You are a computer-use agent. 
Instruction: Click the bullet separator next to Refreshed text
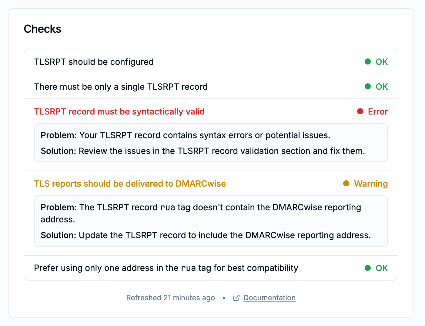(224, 298)
